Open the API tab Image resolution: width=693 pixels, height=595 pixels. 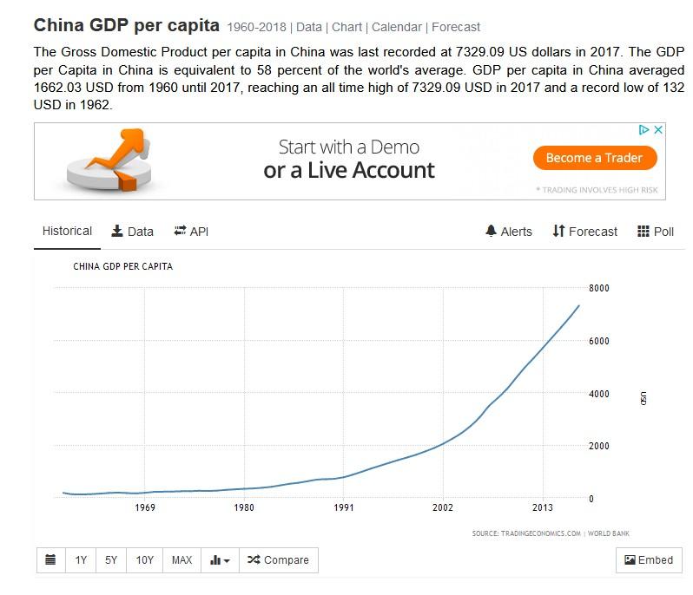click(x=191, y=232)
